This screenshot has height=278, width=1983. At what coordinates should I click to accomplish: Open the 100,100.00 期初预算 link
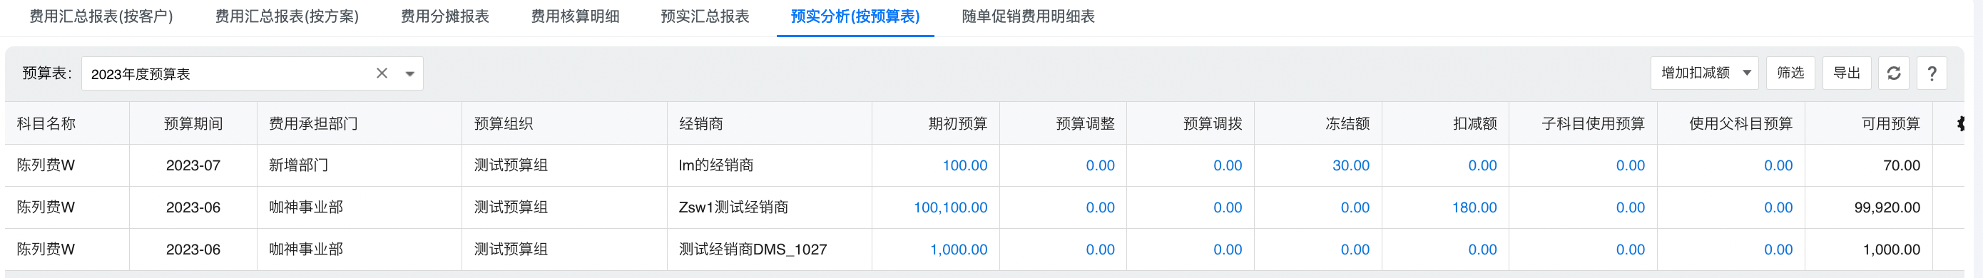click(950, 207)
